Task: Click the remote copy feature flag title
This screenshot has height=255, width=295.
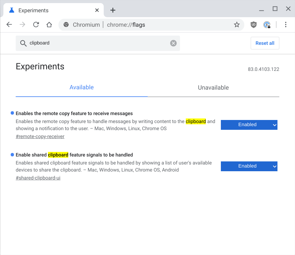Action: pos(74,114)
